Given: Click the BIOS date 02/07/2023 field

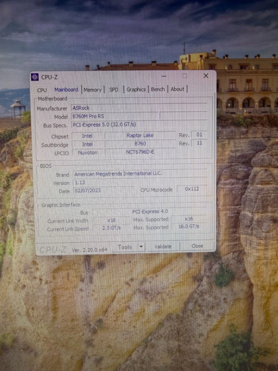Looking at the screenshot, I should click(x=104, y=191).
